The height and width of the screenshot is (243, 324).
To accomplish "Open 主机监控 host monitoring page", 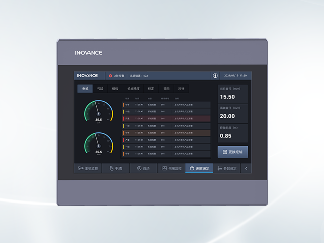I will [x=88, y=168].
